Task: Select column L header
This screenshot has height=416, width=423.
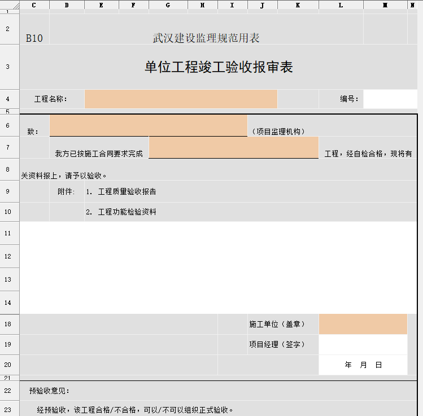Action: pos(341,5)
